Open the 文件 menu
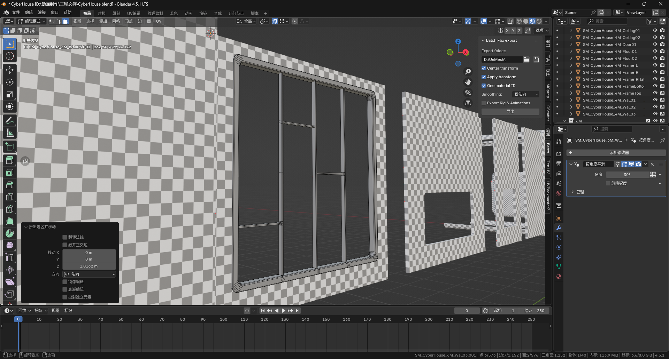 [16, 13]
